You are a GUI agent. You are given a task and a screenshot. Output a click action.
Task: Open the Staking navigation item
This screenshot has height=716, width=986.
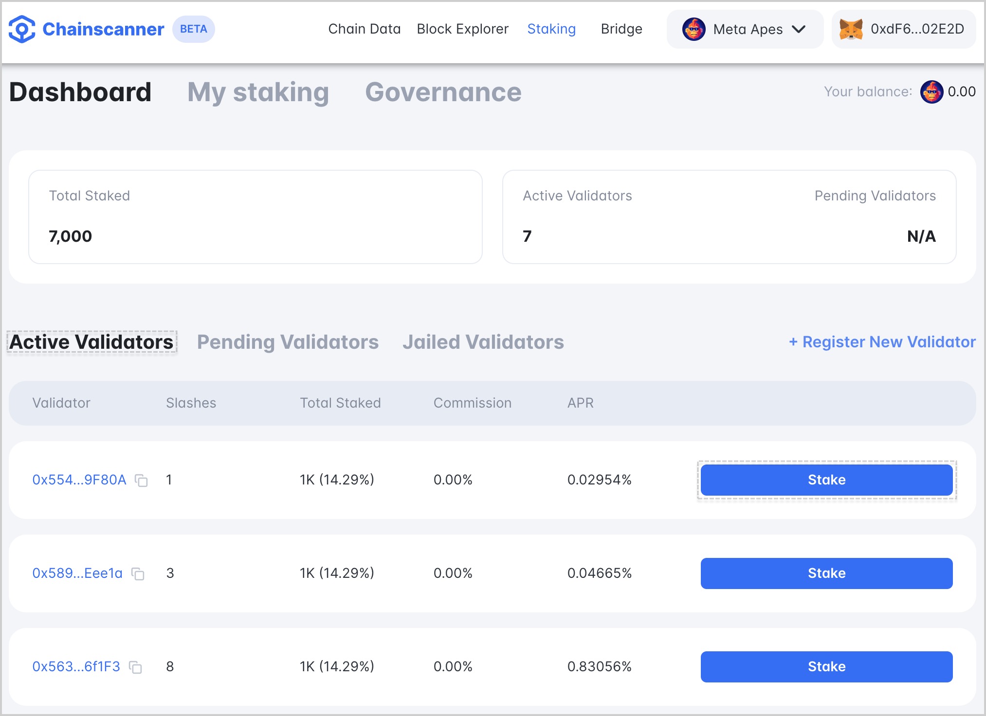pos(551,29)
